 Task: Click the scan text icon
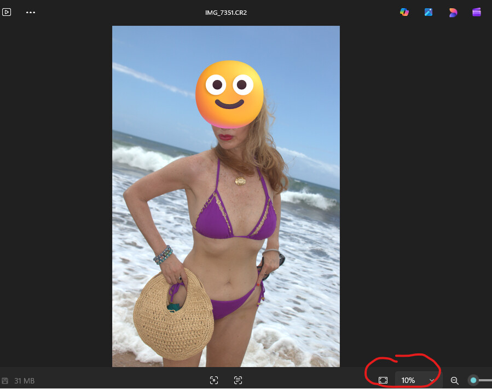238,380
